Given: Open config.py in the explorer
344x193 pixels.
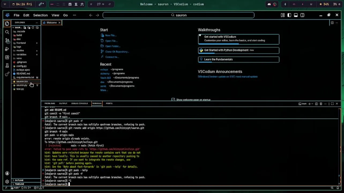Looking at the screenshot, I should point(26,66).
